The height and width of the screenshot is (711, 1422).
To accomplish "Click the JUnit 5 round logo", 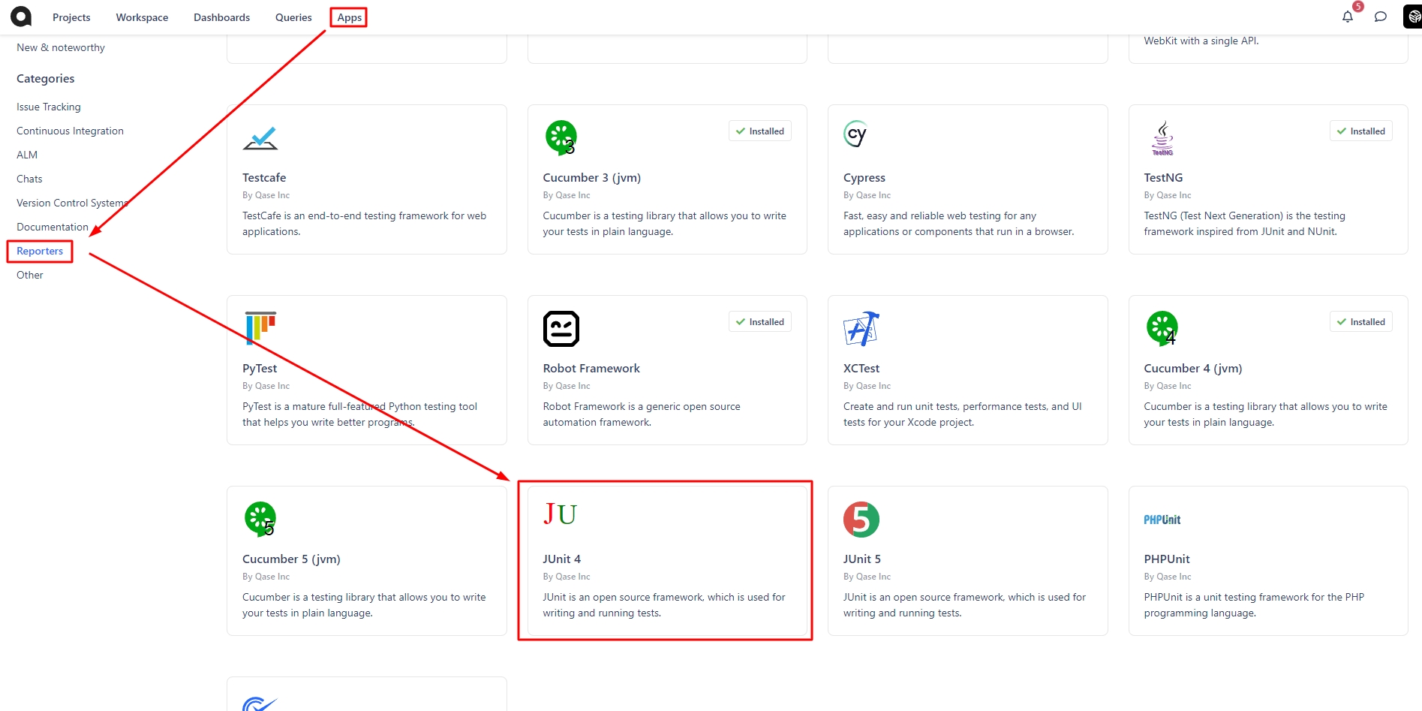I will coord(861,520).
